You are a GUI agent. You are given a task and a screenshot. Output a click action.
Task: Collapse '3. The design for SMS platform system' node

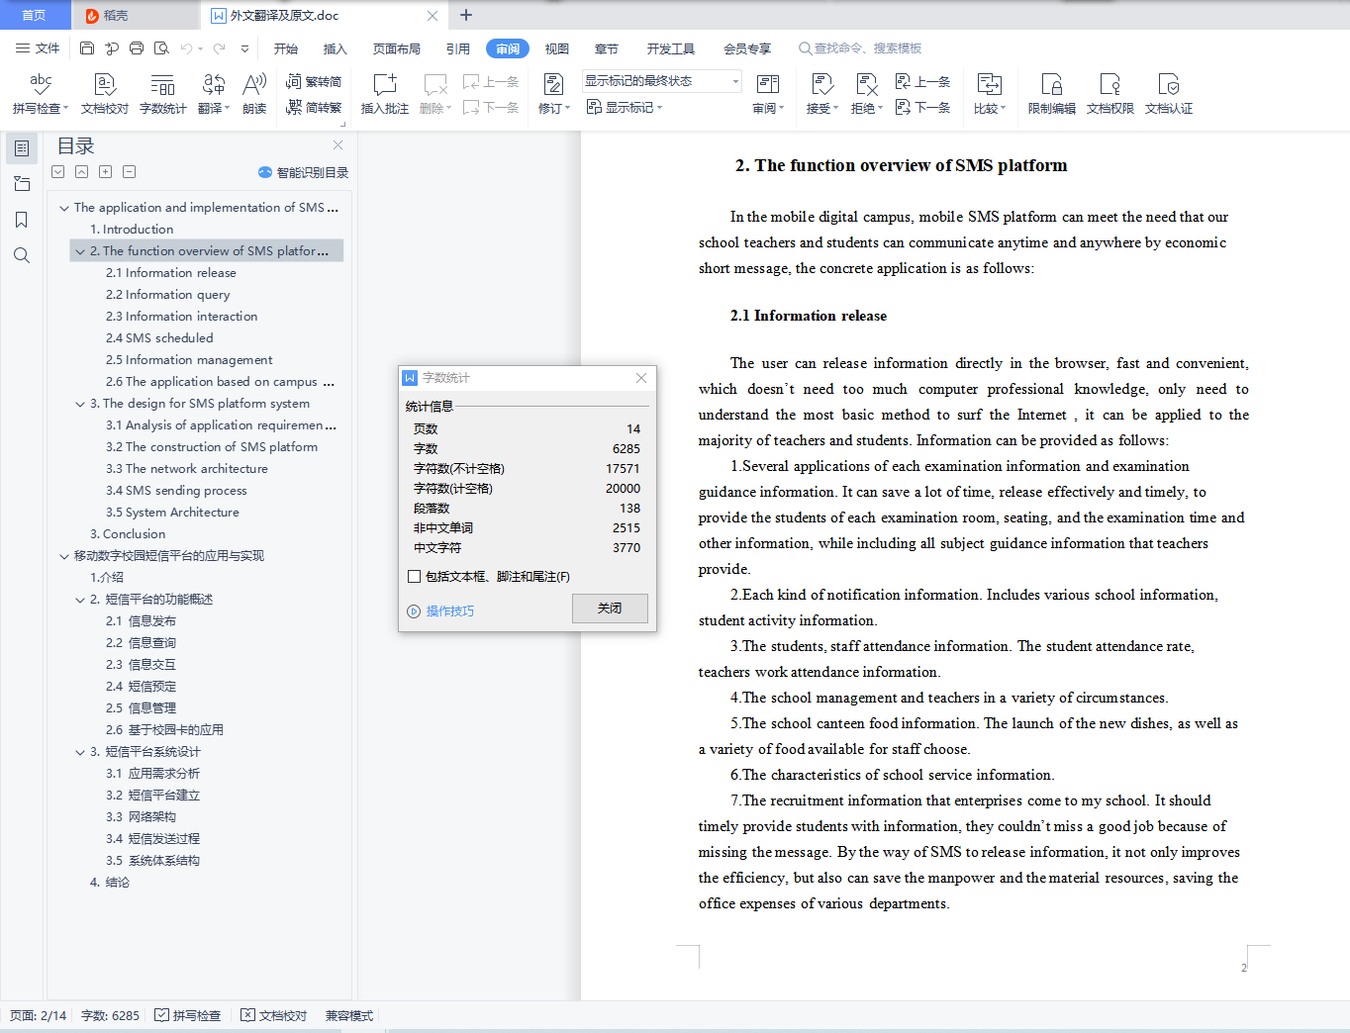click(x=80, y=404)
